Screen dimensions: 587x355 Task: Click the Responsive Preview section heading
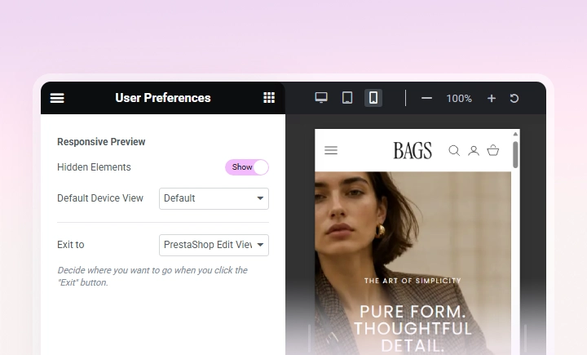[x=101, y=142]
